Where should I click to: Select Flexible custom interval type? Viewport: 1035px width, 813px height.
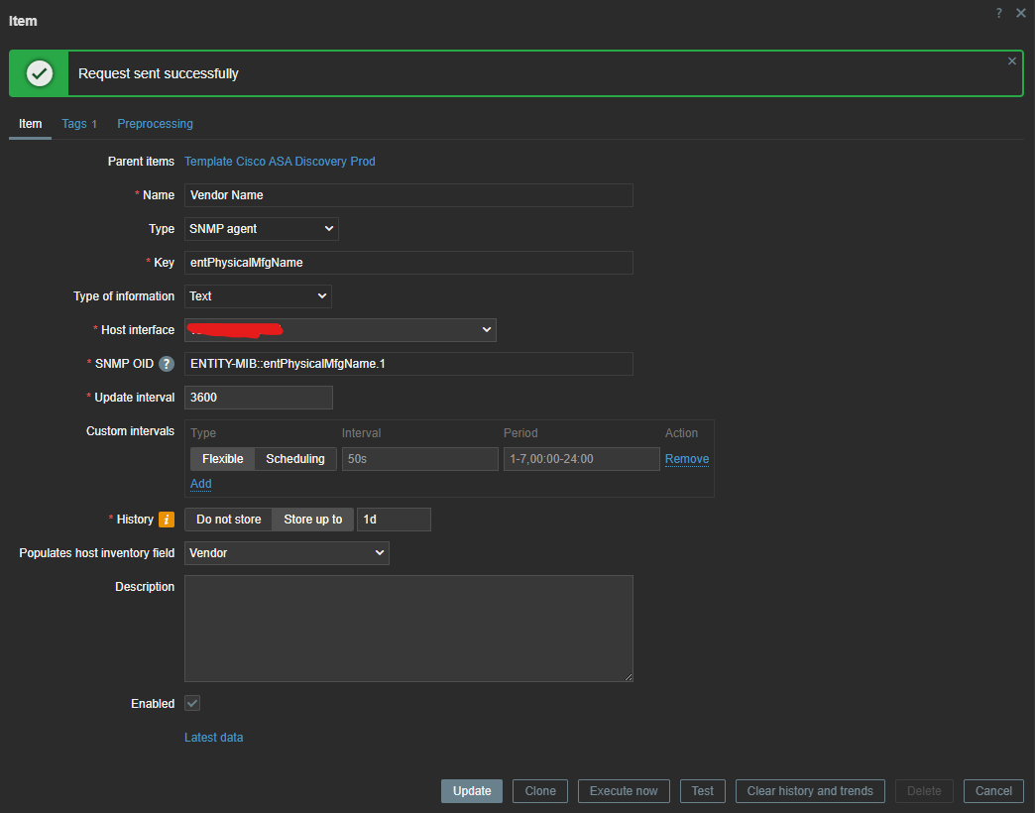tap(222, 459)
